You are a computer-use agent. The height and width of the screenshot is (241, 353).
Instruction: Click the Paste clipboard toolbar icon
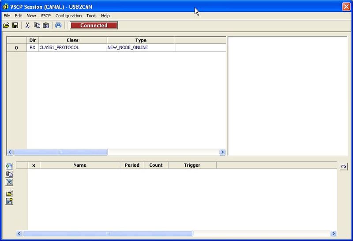(x=45, y=26)
